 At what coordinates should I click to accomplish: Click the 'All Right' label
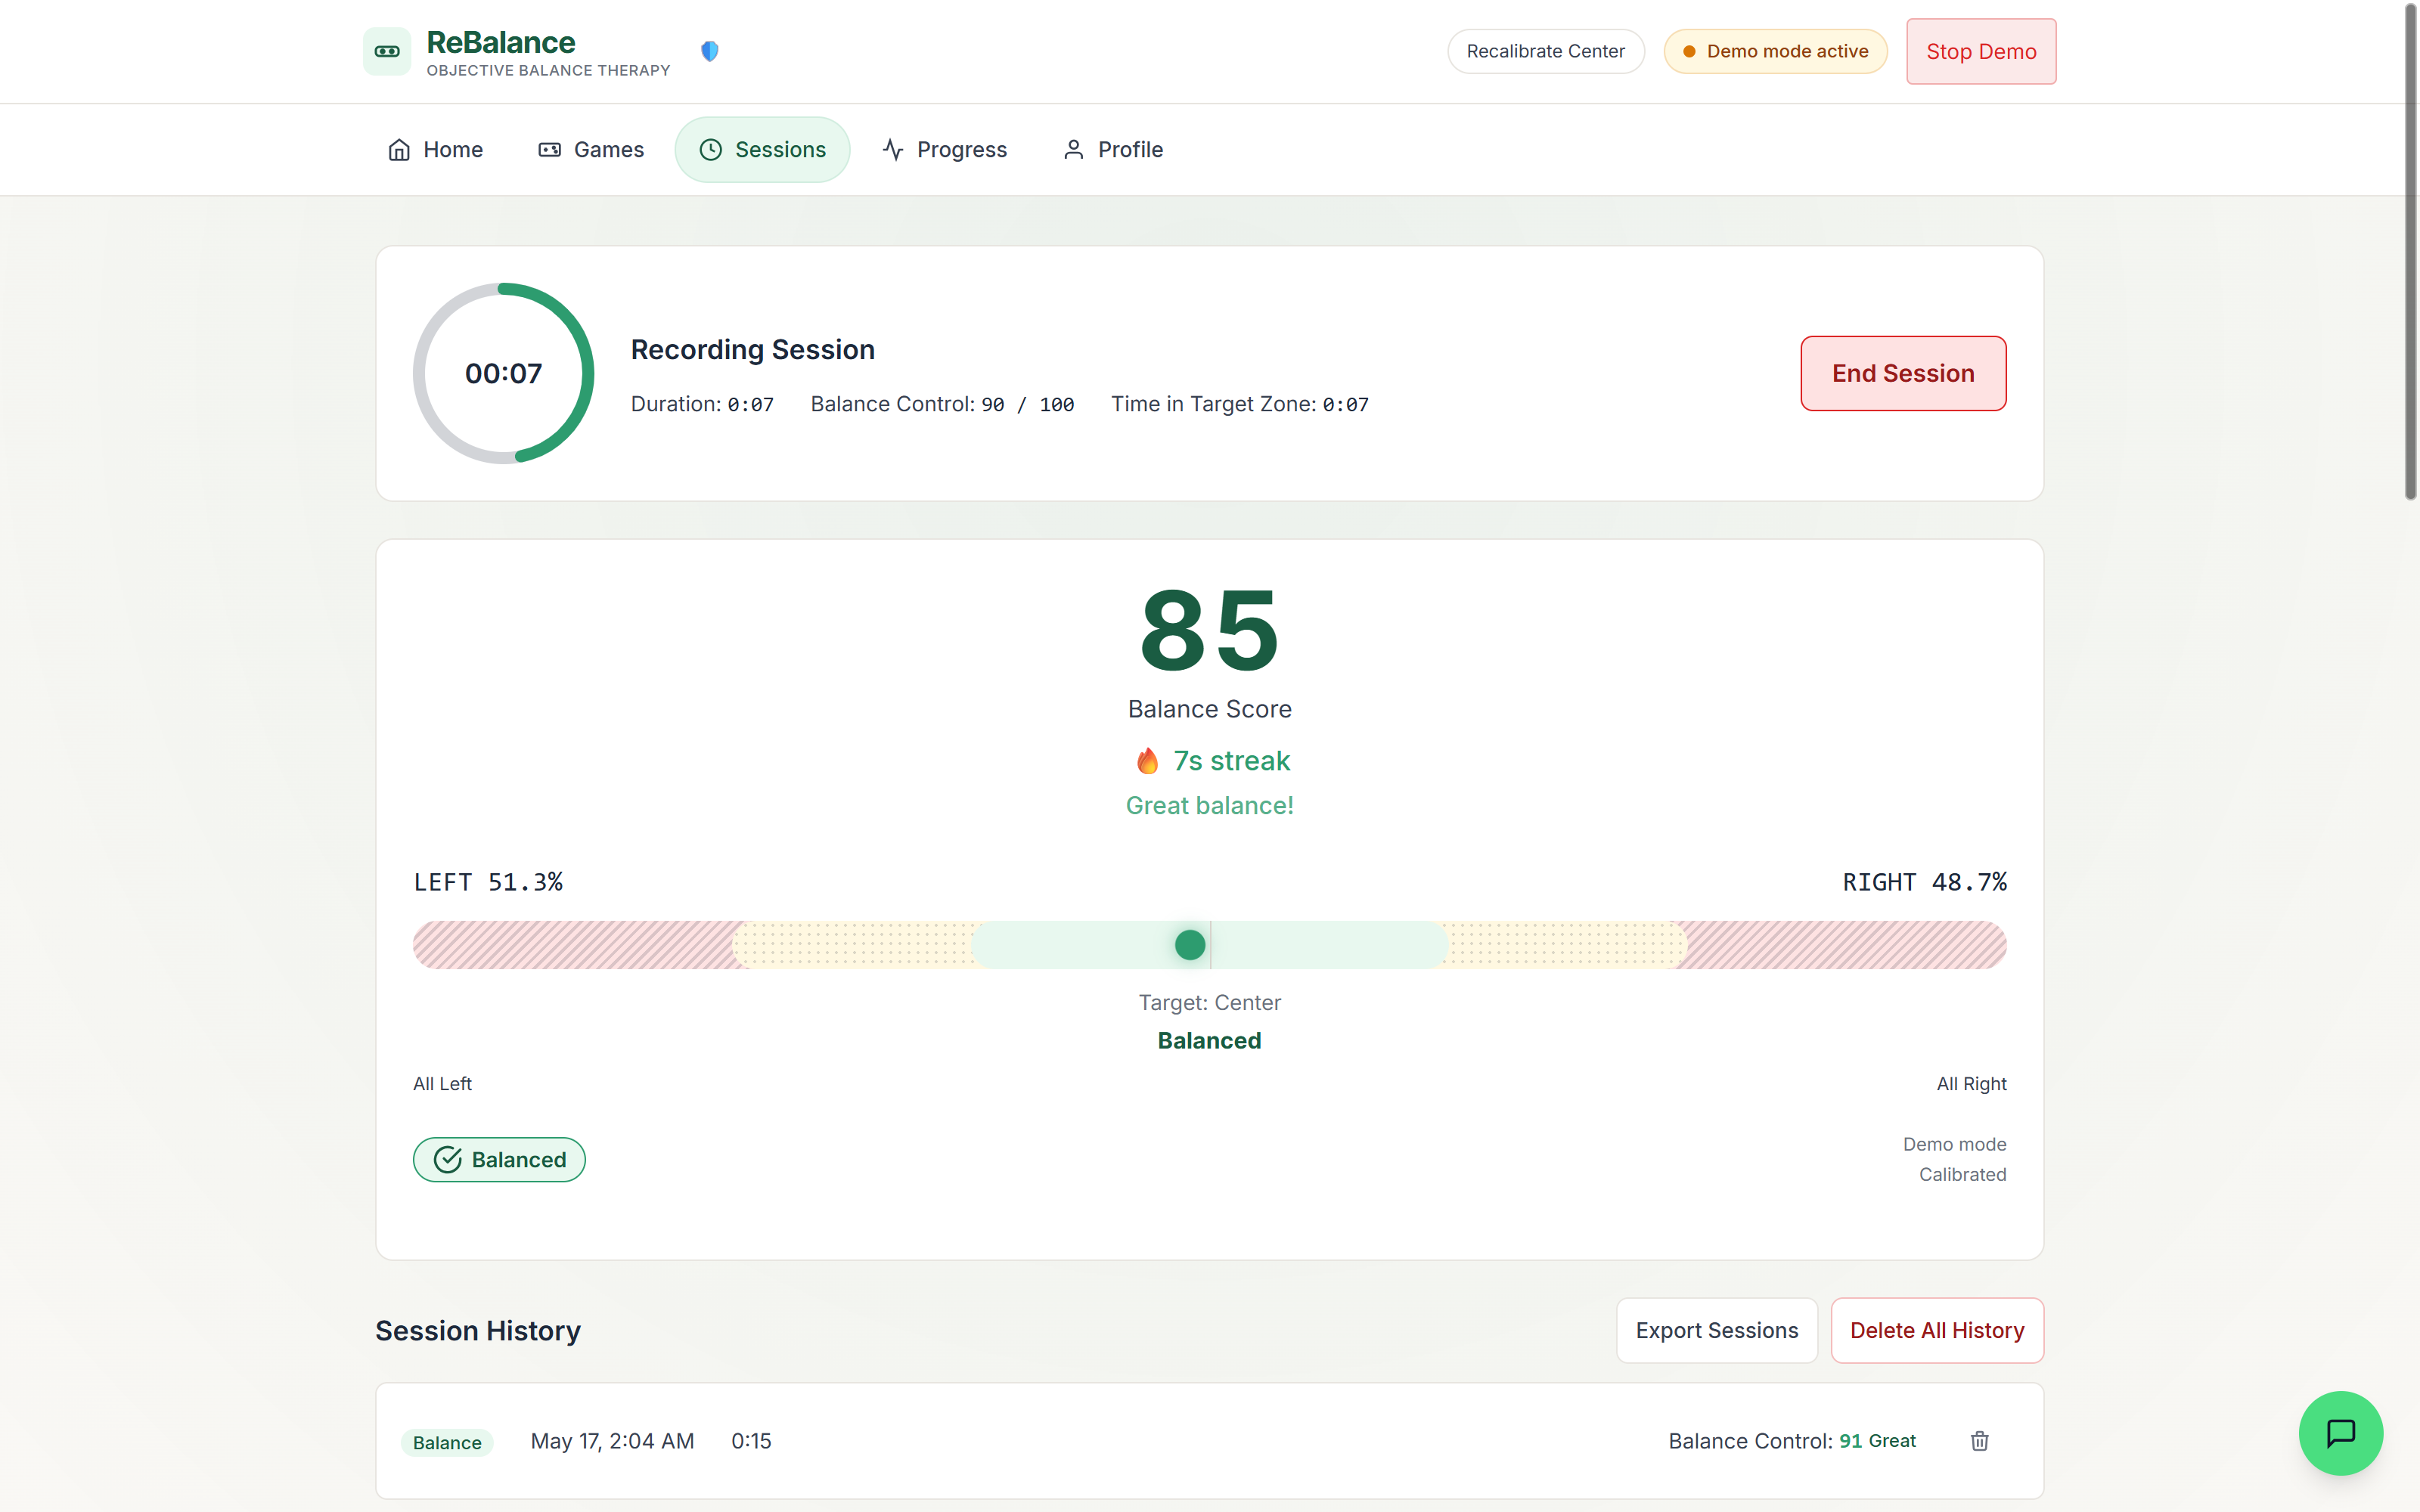point(1971,1084)
